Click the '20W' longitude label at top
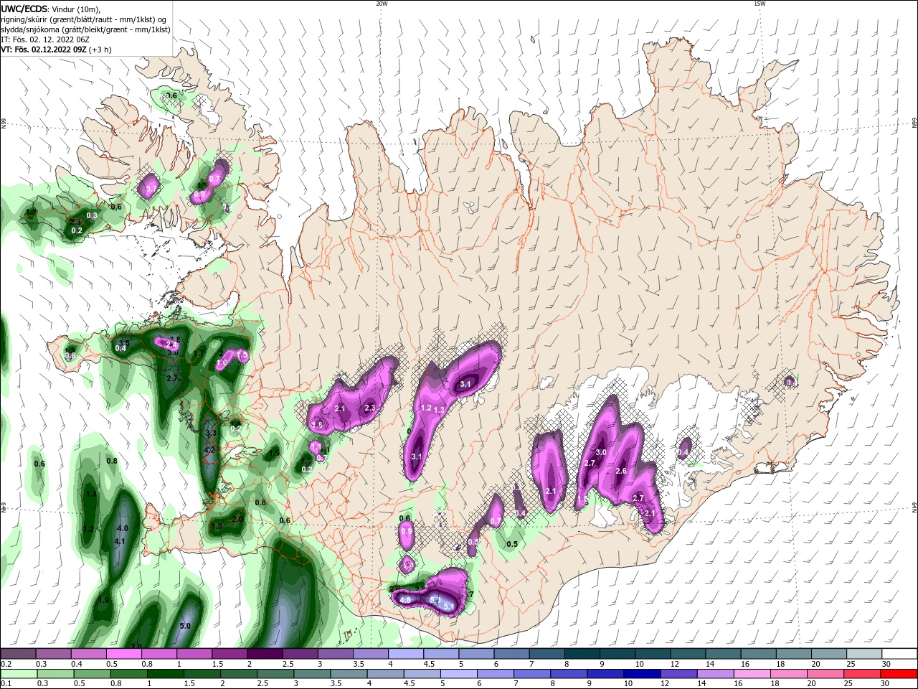Screen dimensions: 918x689 tap(382, 4)
